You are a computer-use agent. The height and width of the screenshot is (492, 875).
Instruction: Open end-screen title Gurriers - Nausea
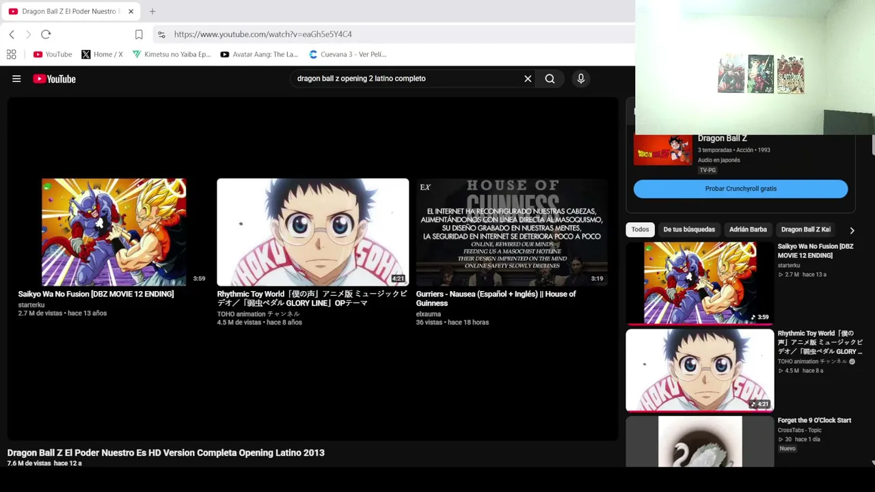(496, 299)
